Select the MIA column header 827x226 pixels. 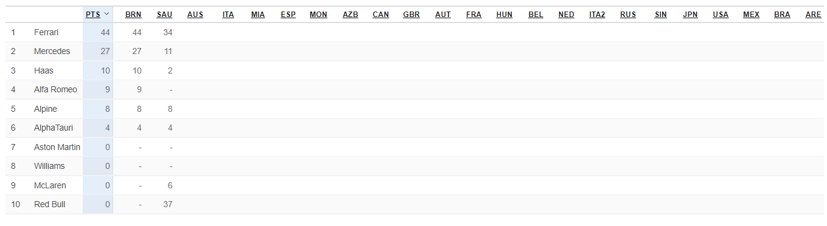[x=258, y=15]
